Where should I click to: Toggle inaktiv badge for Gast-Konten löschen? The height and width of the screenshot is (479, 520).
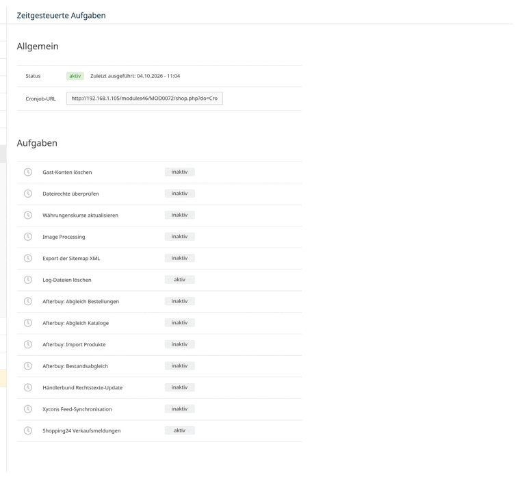click(180, 172)
